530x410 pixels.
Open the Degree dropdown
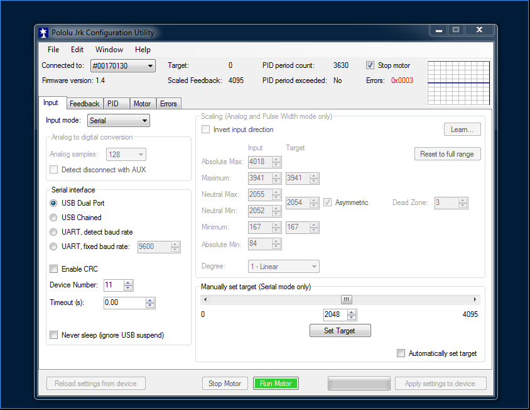[284, 267]
